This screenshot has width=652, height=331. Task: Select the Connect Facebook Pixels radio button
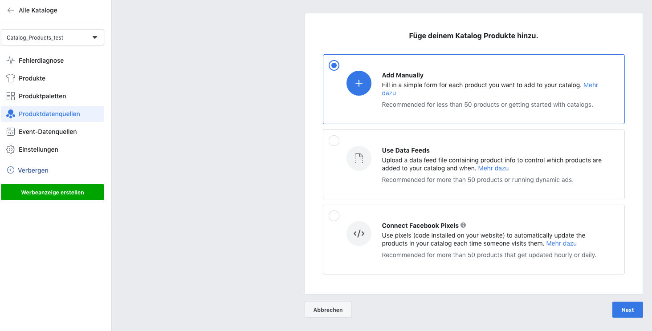(334, 216)
